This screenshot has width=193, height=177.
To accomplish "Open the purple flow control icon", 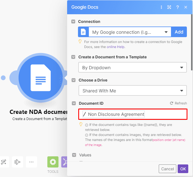I will pyautogui.click(x=64, y=162).
